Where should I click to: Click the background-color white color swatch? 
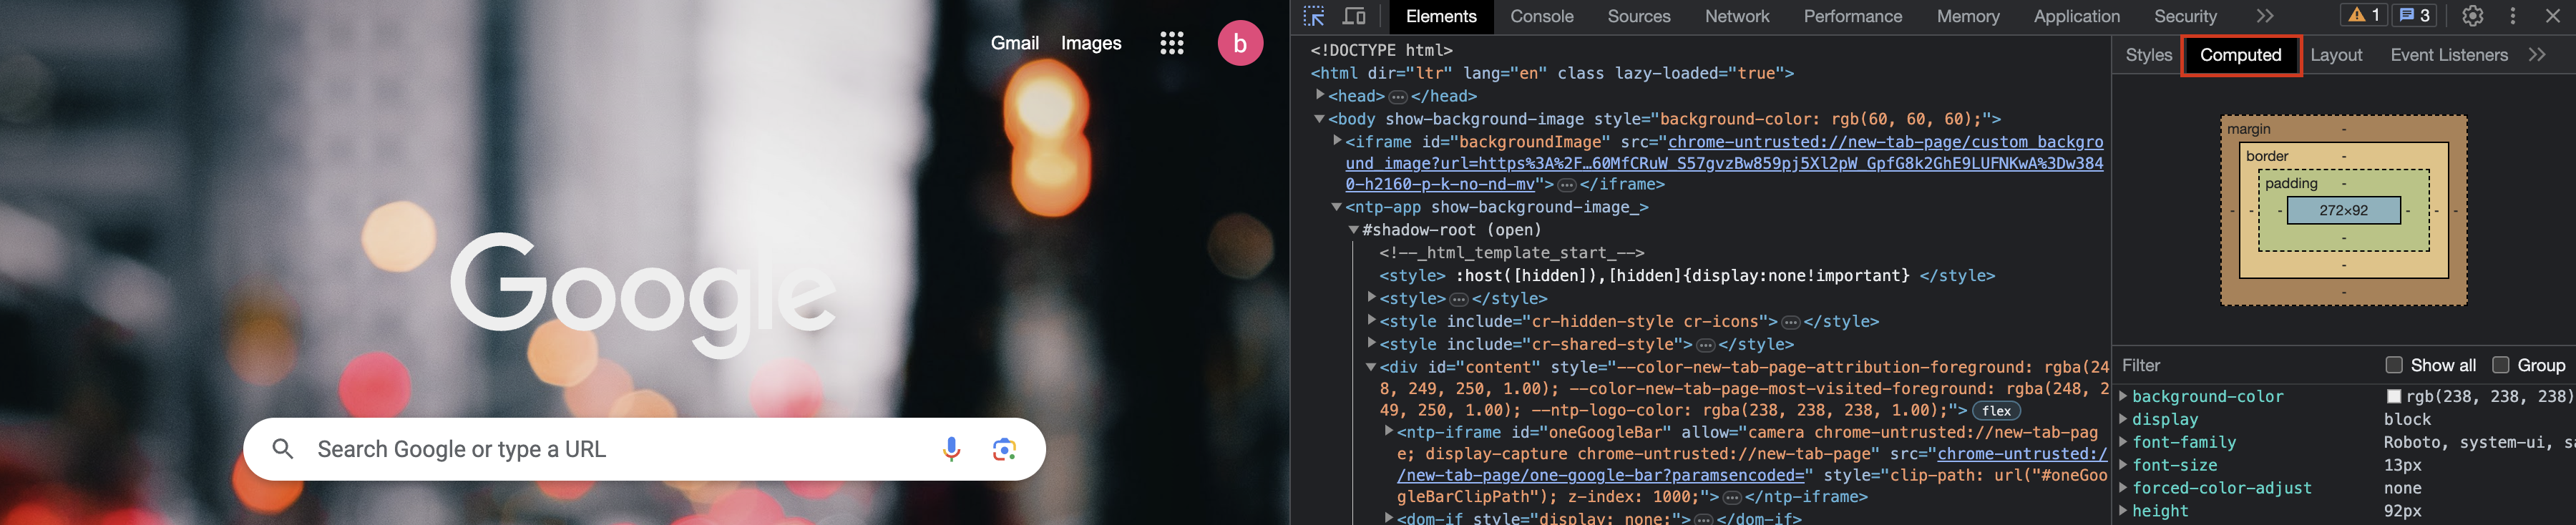(2394, 397)
